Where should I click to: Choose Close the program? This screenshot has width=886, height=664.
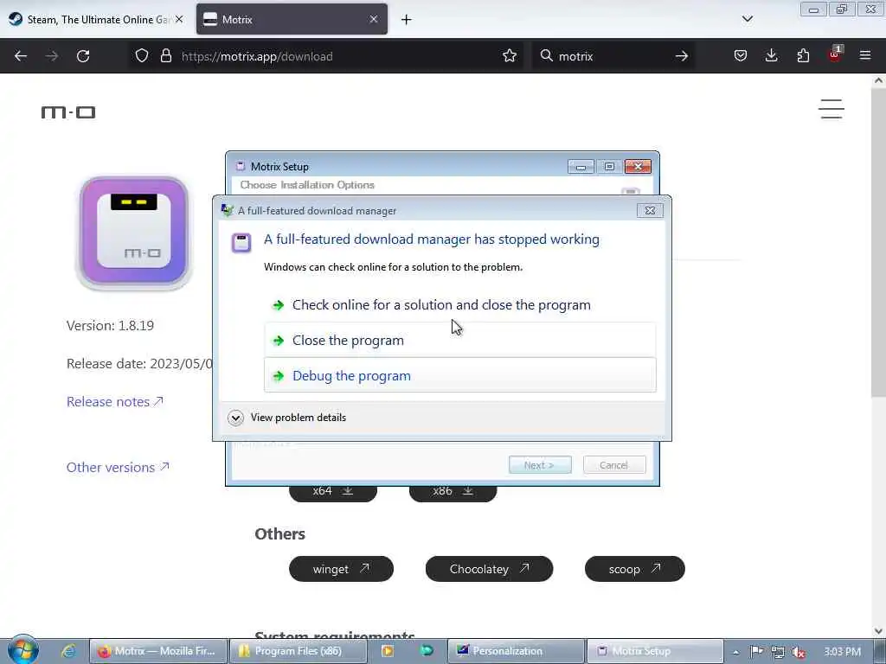tap(460, 340)
